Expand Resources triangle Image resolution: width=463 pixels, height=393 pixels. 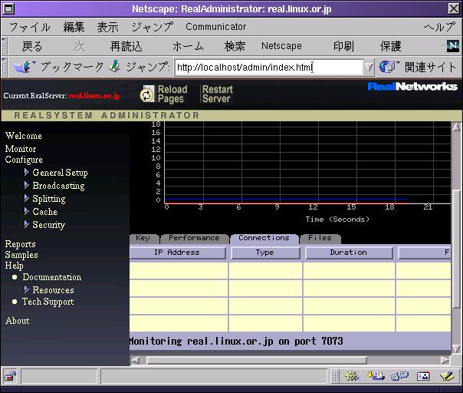(x=27, y=289)
